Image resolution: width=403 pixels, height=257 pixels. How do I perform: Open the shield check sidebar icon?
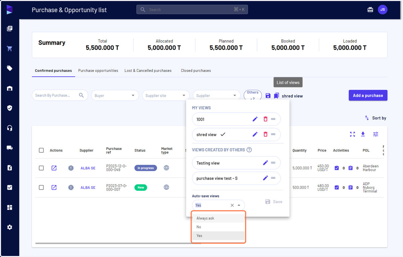click(9, 108)
